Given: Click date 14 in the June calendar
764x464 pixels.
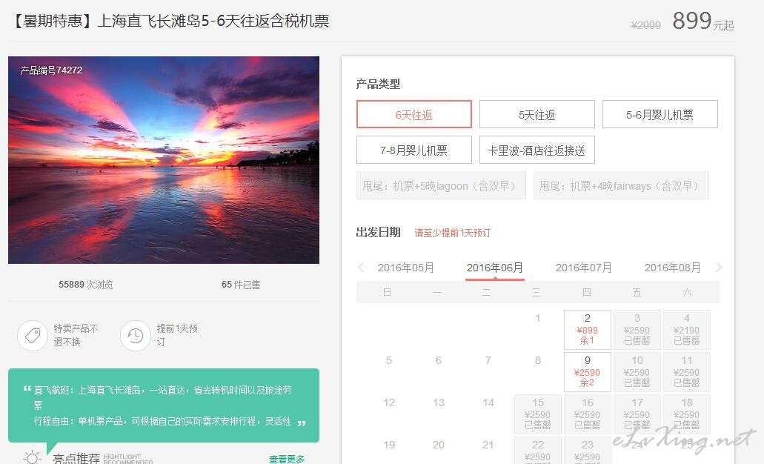Looking at the screenshot, I should (x=488, y=403).
